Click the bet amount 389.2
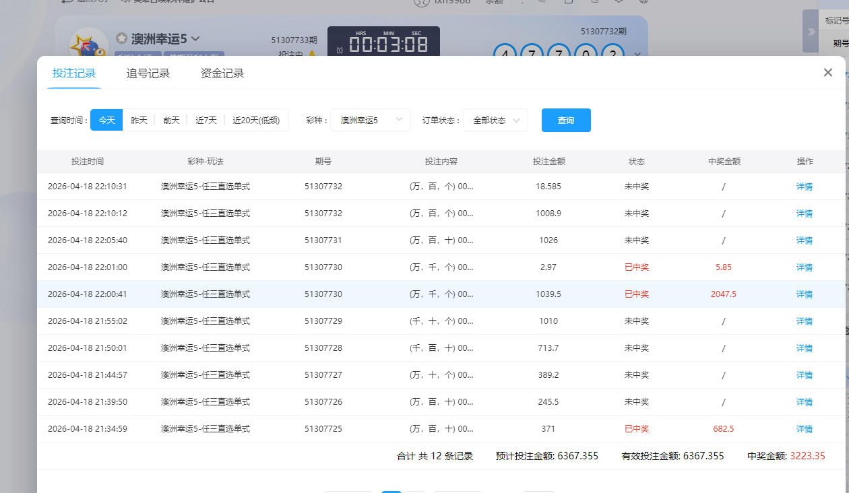 coord(548,375)
